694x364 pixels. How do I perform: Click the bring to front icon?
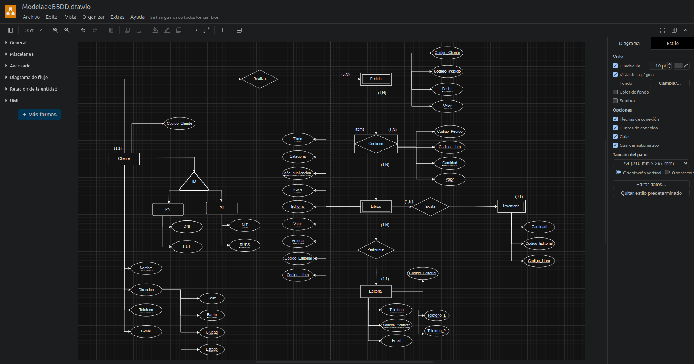click(127, 30)
